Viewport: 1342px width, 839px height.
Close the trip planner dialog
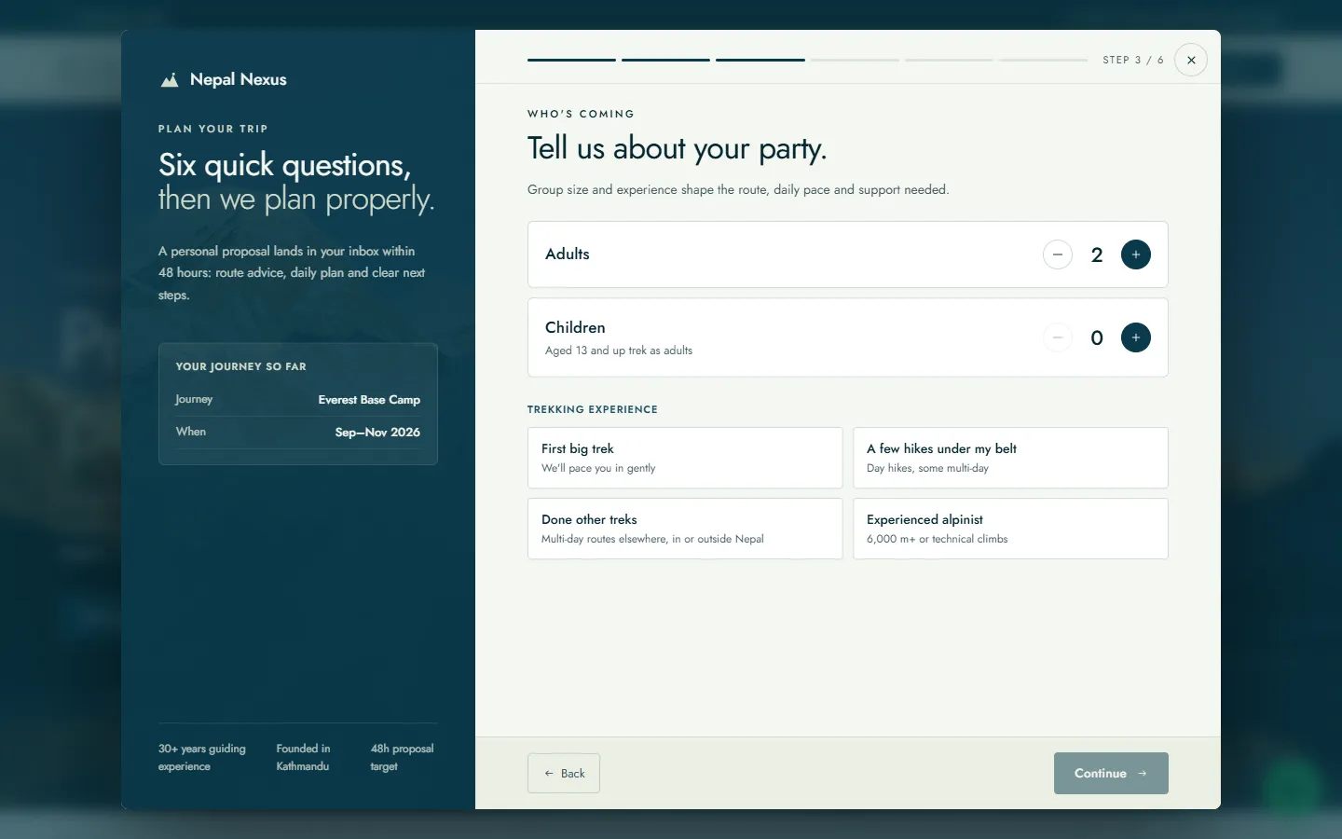coord(1191,60)
